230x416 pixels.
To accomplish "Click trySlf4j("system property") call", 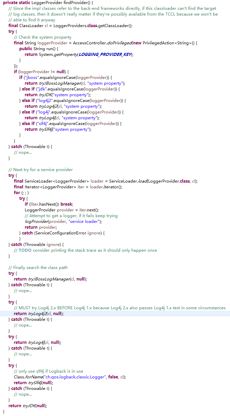I will [x=65, y=129].
